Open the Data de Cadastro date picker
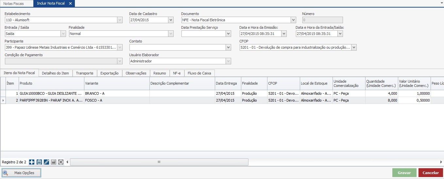The image size is (444, 179). [171, 20]
